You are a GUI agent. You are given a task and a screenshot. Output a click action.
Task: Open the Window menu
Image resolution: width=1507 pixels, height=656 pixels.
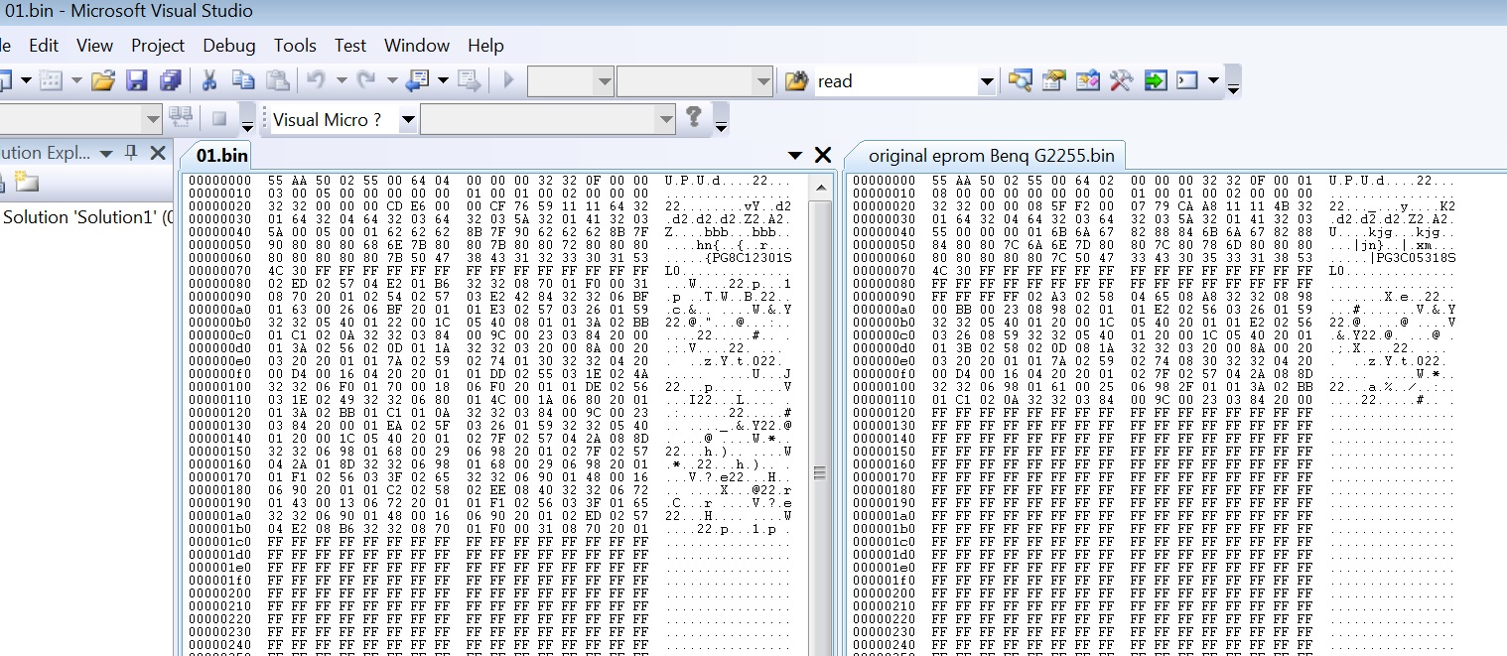tap(417, 46)
